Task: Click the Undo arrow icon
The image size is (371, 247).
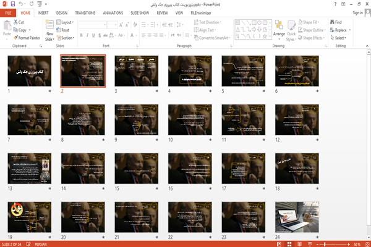Action: [x=21, y=4]
